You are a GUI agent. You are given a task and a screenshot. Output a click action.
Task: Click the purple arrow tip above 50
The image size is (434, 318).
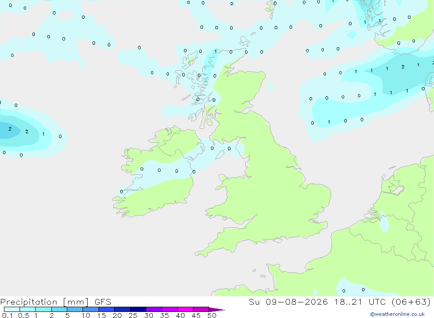(217, 310)
